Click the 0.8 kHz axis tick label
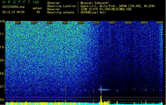166x105 pixels. point(2,73)
